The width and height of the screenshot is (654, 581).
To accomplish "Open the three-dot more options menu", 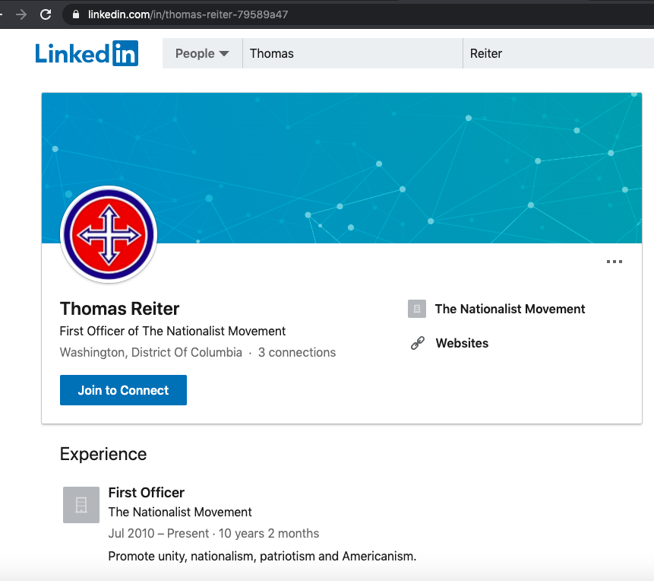I will (x=614, y=262).
